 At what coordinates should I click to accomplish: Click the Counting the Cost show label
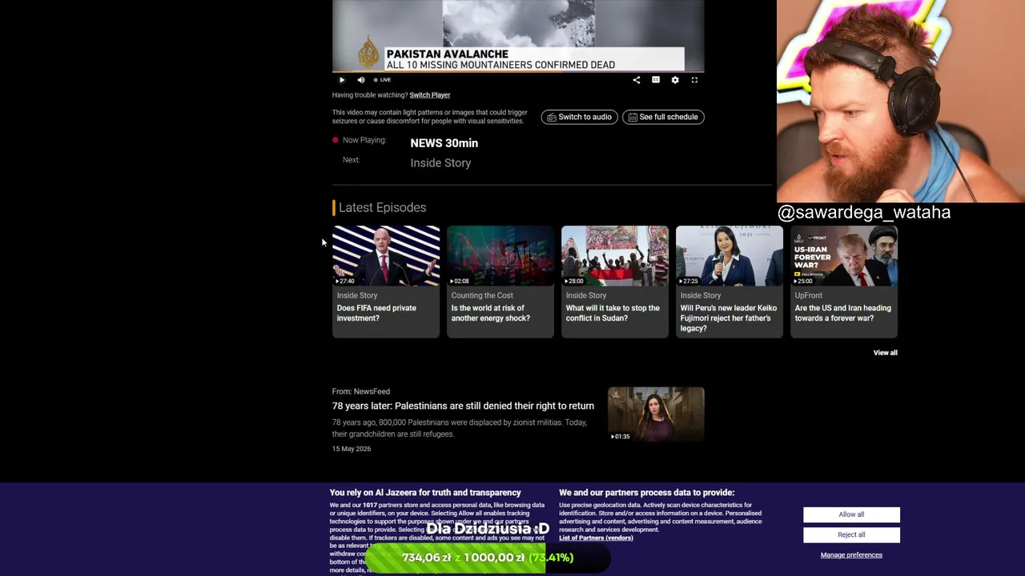482,296
